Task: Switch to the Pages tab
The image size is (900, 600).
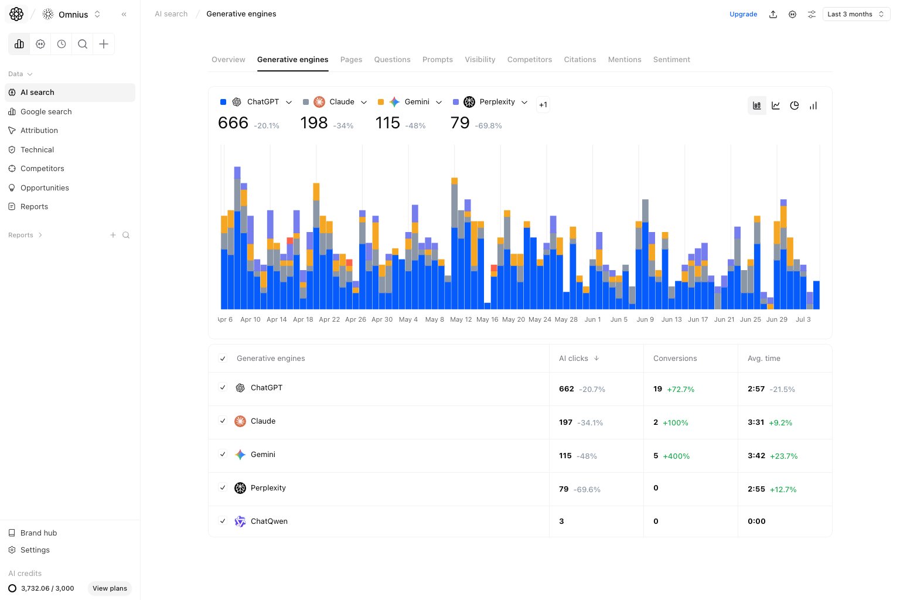Action: click(352, 60)
